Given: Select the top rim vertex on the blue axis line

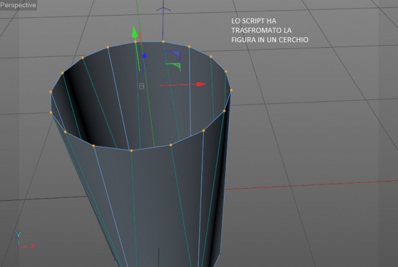Looking at the screenshot, I should (x=163, y=42).
